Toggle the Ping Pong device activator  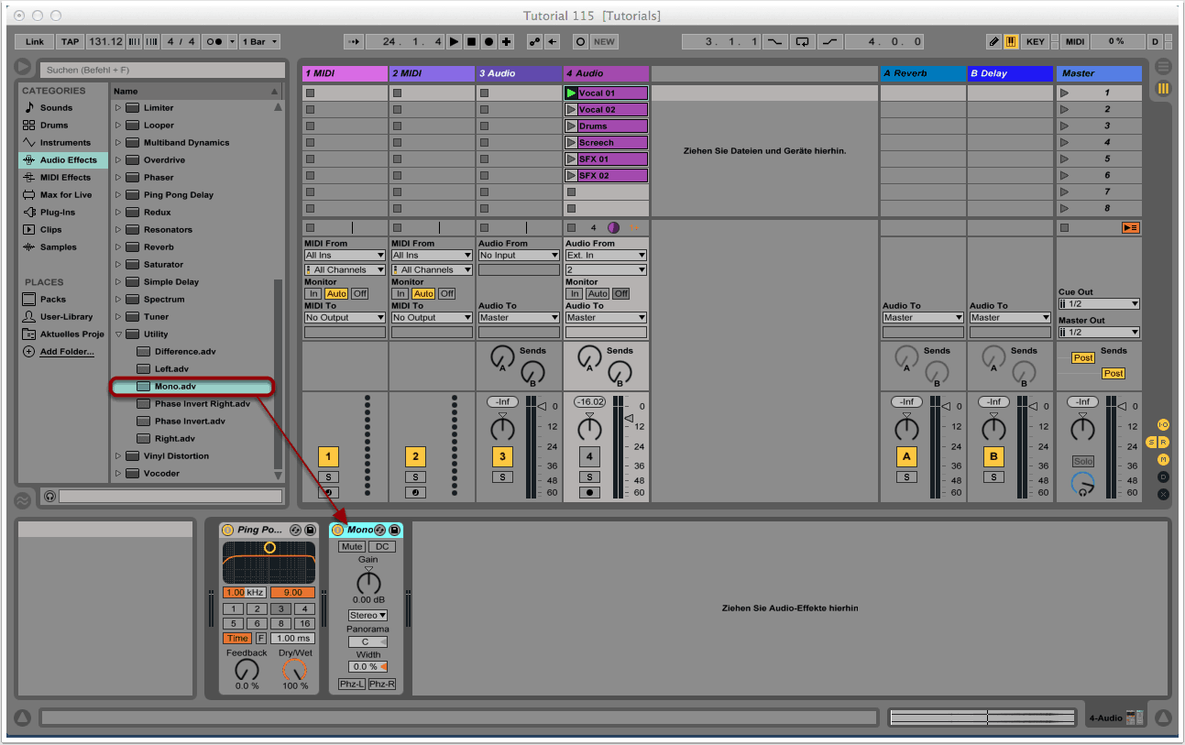[x=227, y=531]
